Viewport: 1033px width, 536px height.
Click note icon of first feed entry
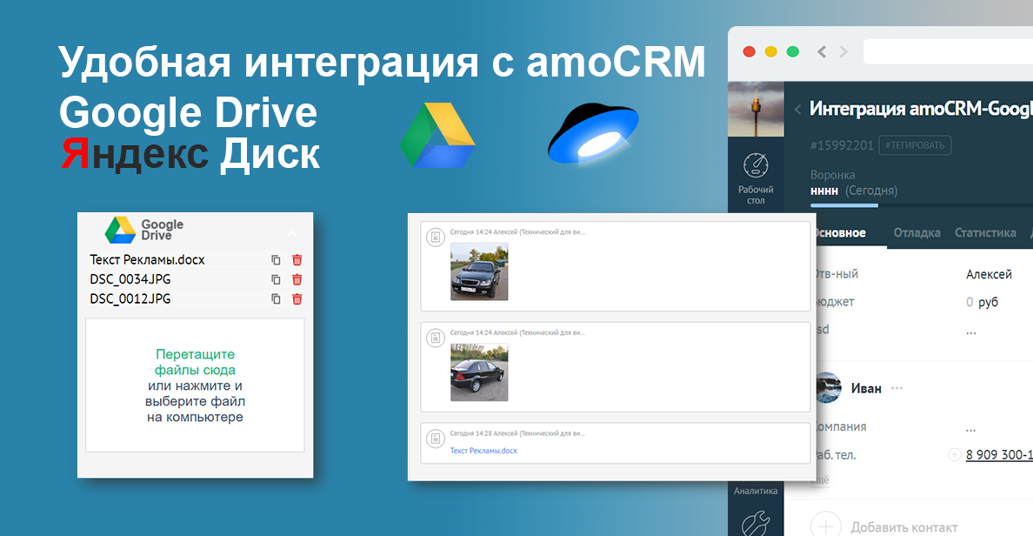[436, 237]
